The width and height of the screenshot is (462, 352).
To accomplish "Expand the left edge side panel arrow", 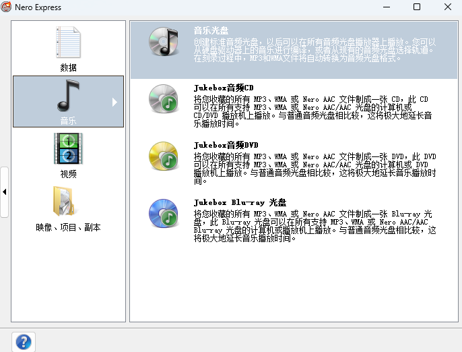I will point(4,192).
